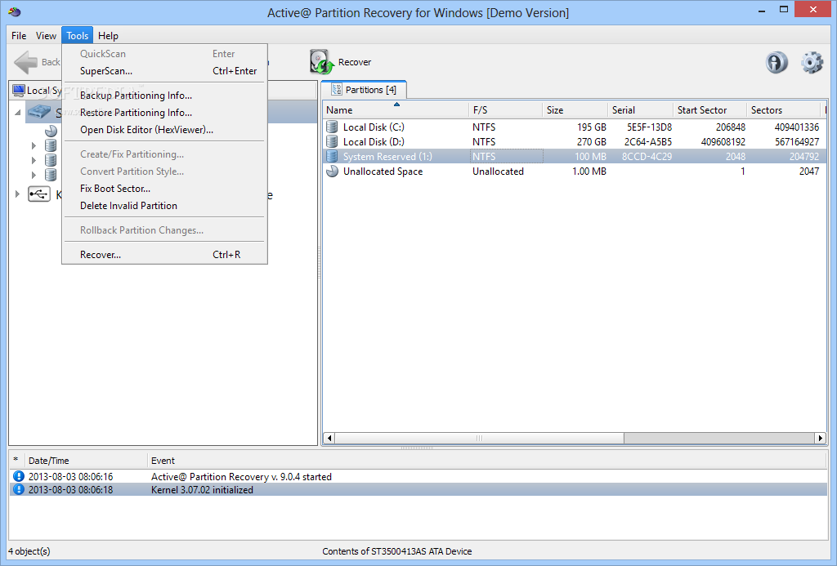Click the System Reserved volume icon
The height and width of the screenshot is (566, 837).
point(332,156)
